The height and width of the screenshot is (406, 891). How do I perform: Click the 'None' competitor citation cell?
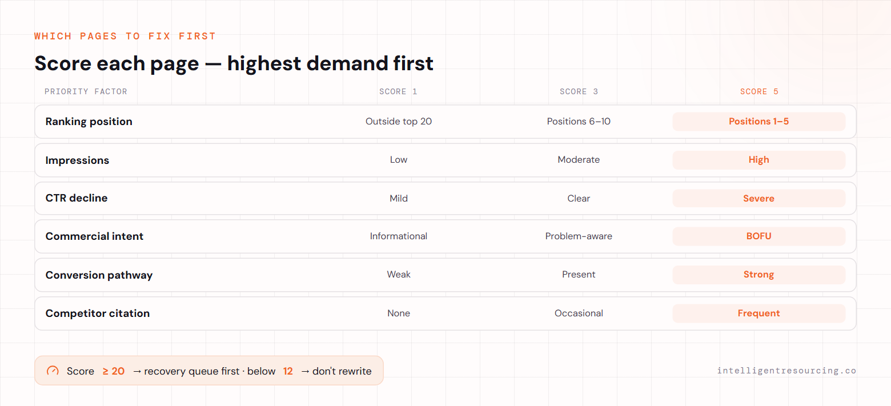tap(399, 313)
